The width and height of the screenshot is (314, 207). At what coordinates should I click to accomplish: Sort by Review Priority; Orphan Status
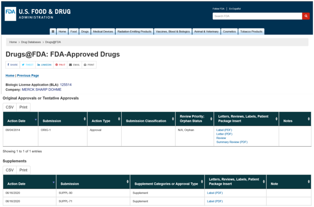coord(195,119)
